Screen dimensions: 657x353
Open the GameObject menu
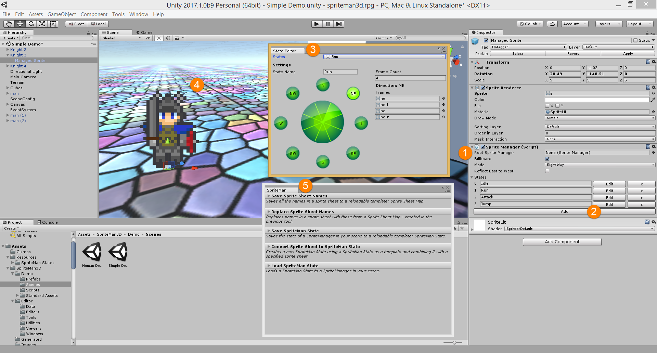[x=62, y=14]
